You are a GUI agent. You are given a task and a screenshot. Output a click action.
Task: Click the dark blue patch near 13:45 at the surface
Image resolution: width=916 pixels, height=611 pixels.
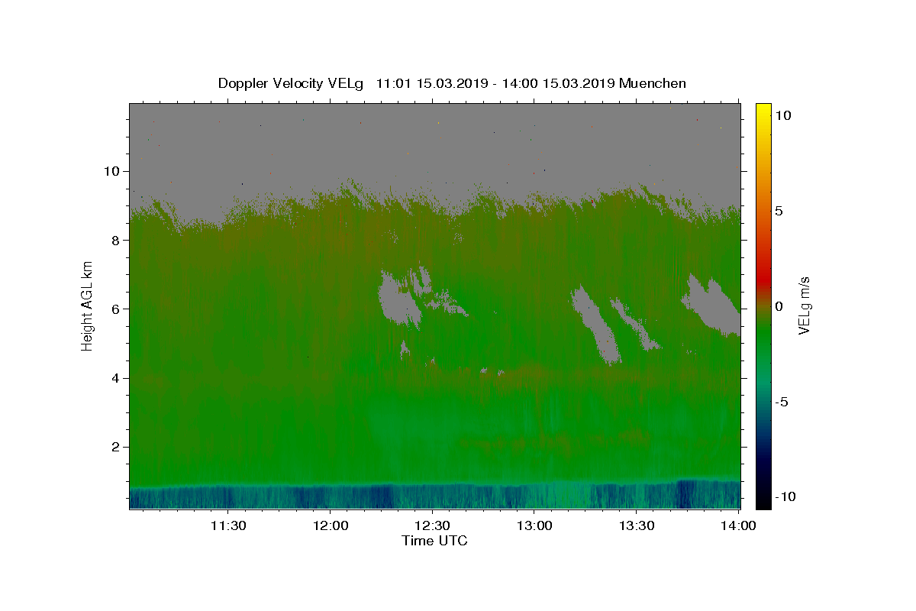(x=685, y=494)
